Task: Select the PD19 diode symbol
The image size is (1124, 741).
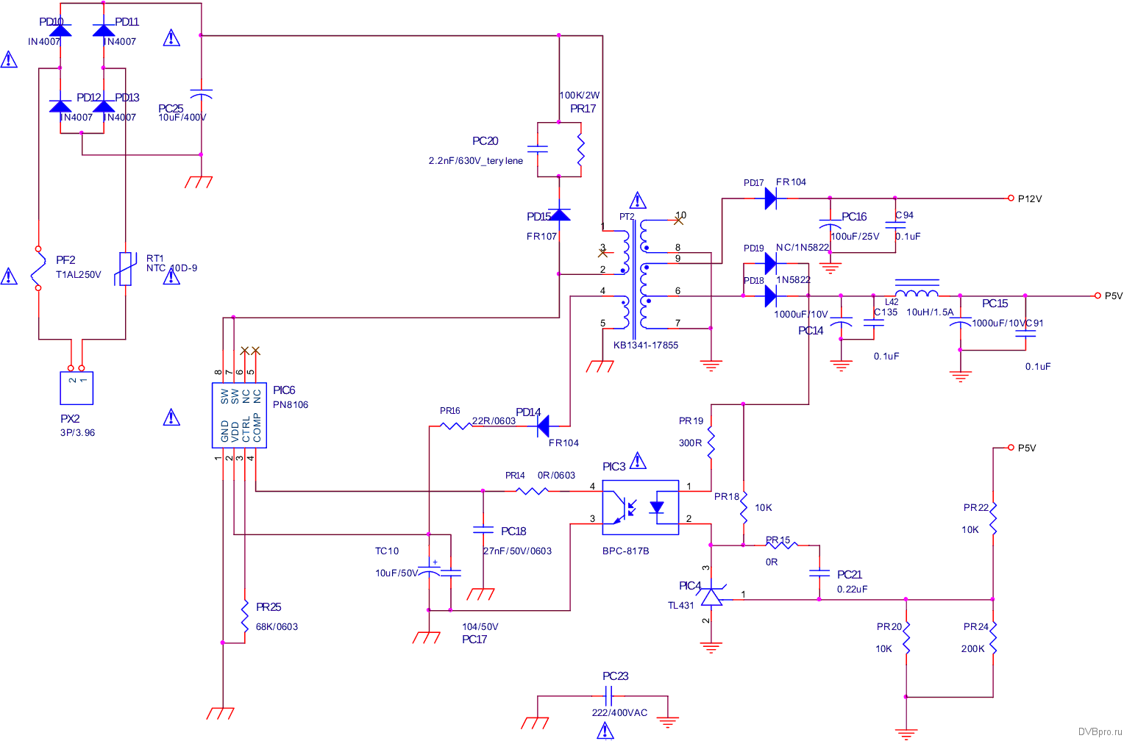Action: 771,263
